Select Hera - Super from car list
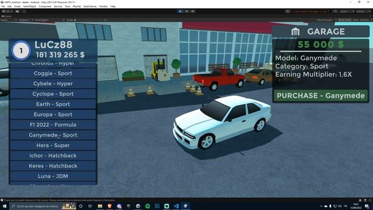This screenshot has width=373, height=210. point(53,145)
